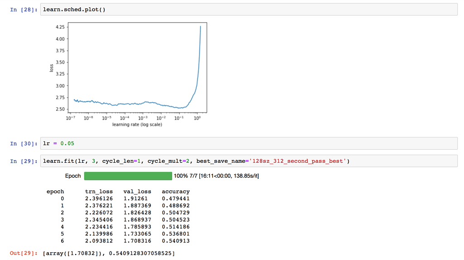Screen dimensions: 464x260
Task: Click the 'trn_loss' column header
Action: point(99,191)
